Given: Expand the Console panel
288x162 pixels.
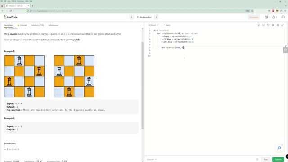Looking at the screenshot, I should (x=152, y=159).
